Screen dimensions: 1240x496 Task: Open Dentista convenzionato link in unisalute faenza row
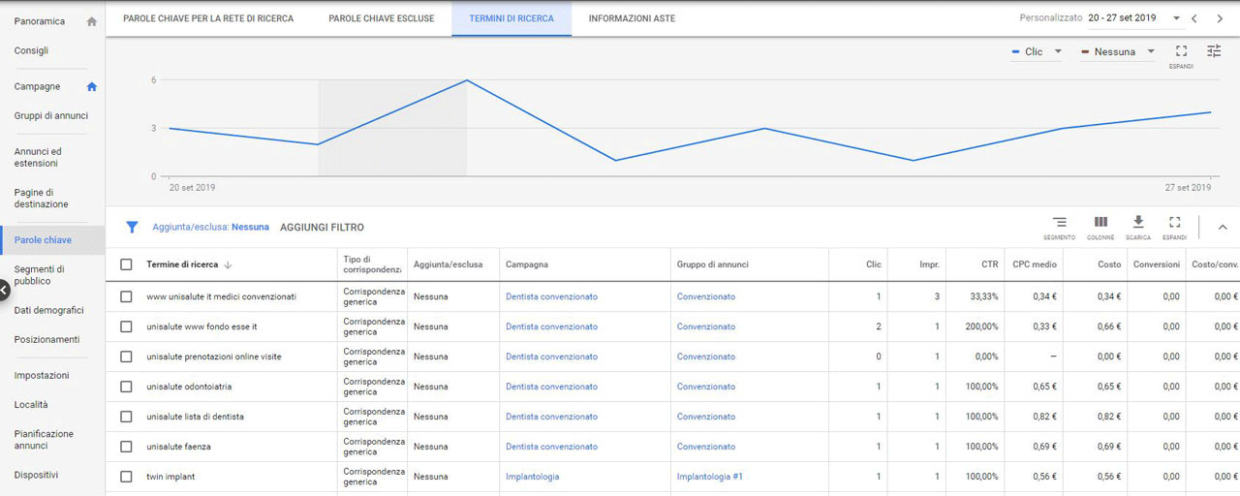[x=551, y=447]
